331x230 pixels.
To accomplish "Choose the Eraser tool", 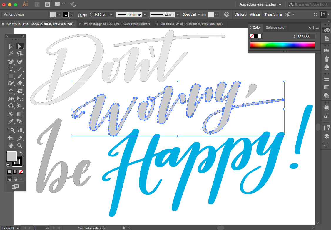I will coord(20,83).
